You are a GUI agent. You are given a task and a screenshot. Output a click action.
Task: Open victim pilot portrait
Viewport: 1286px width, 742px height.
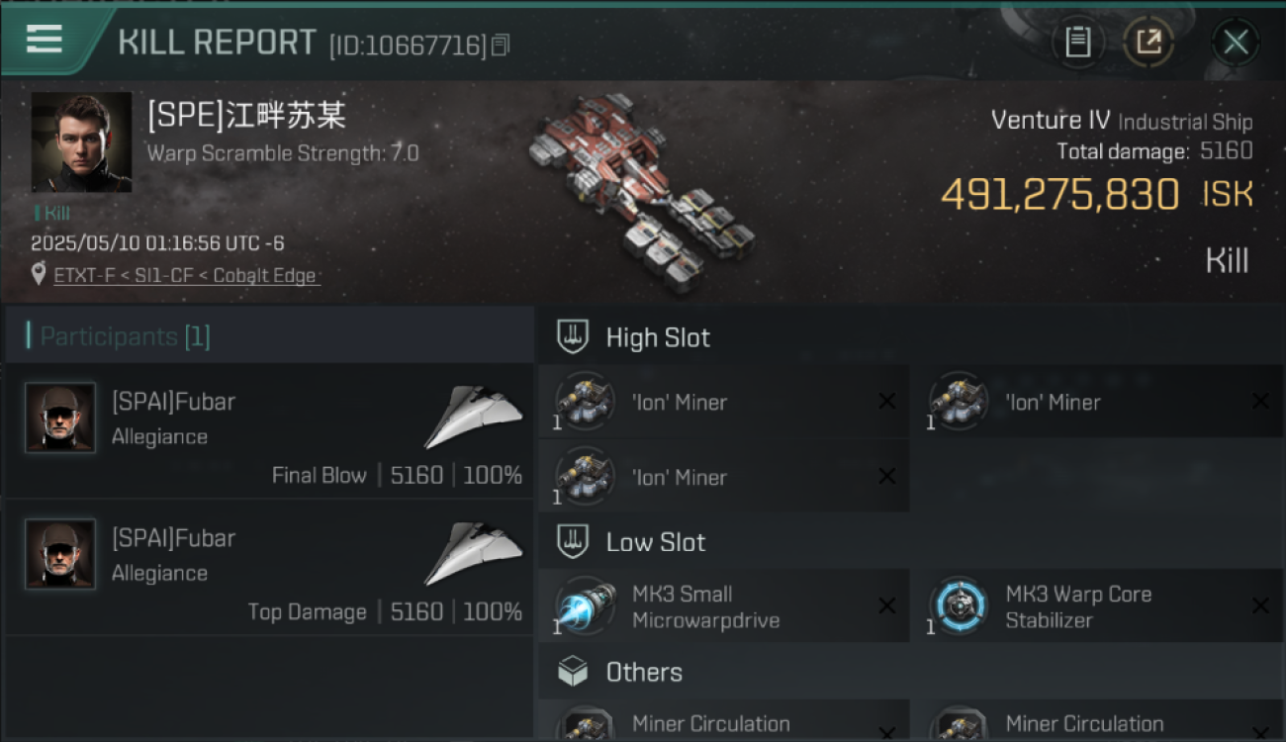tap(81, 141)
